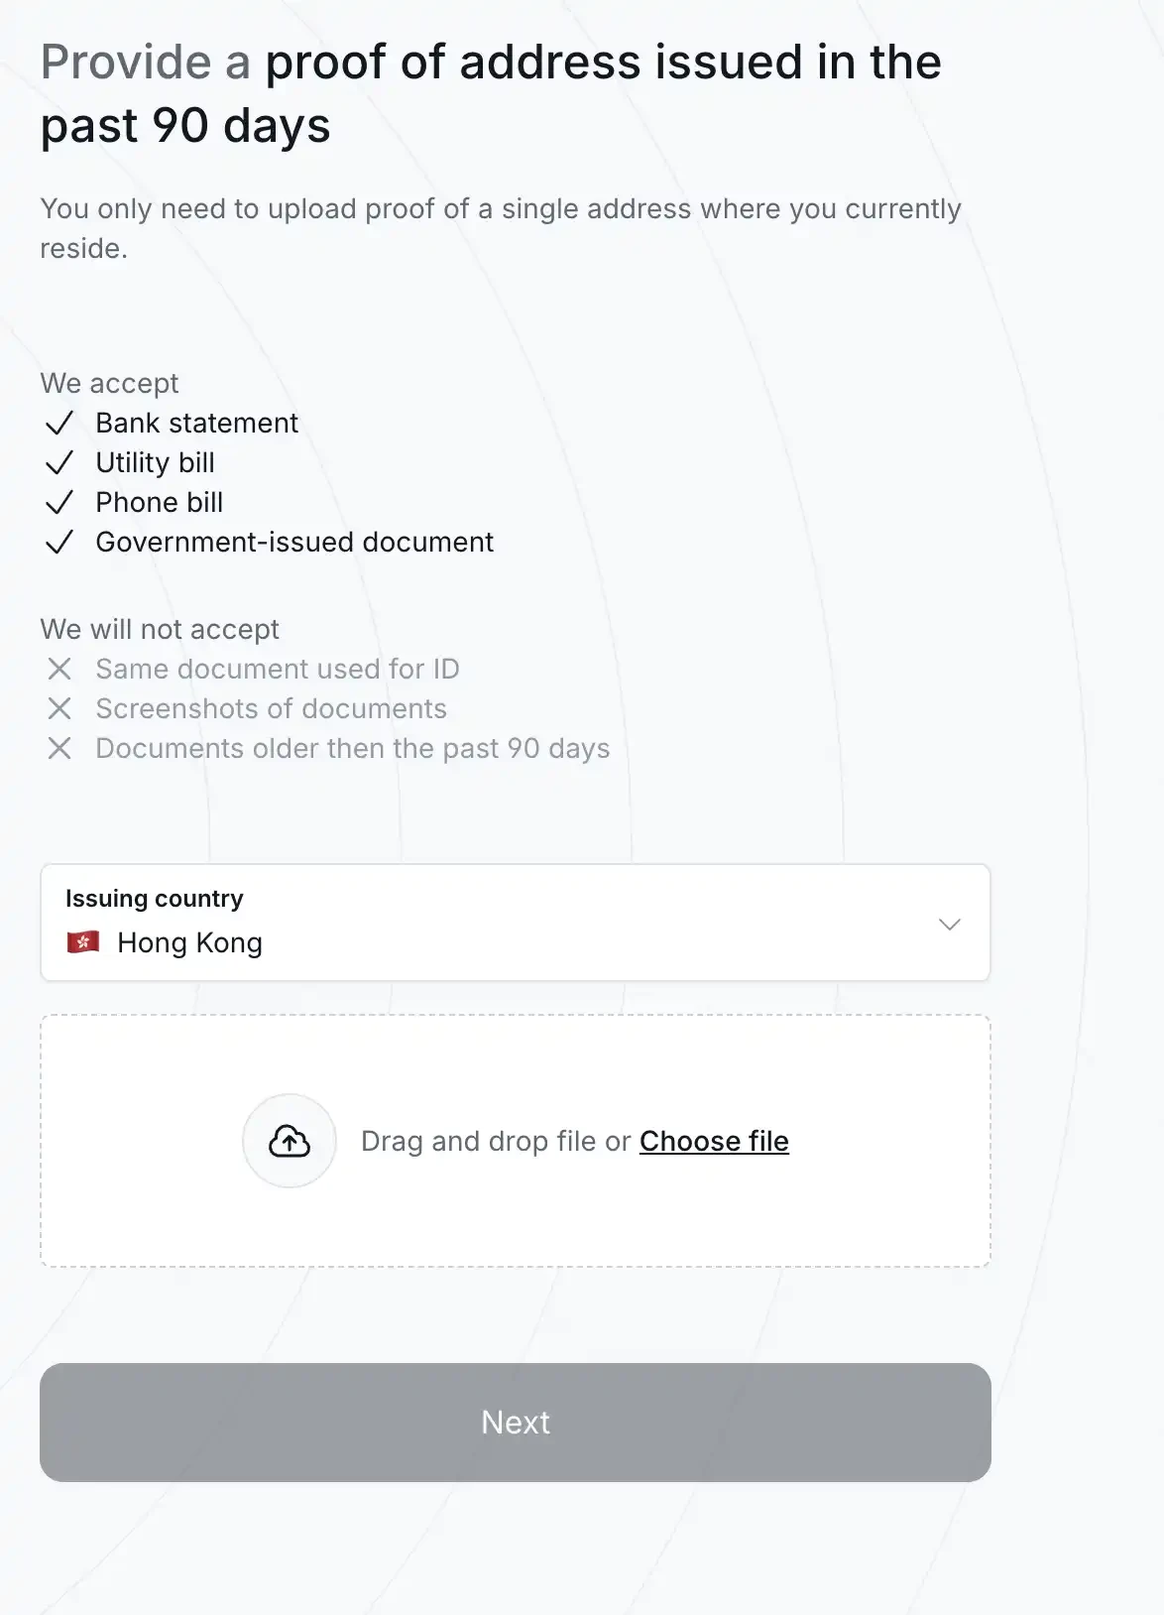Click the Hong Kong flag icon

click(83, 942)
